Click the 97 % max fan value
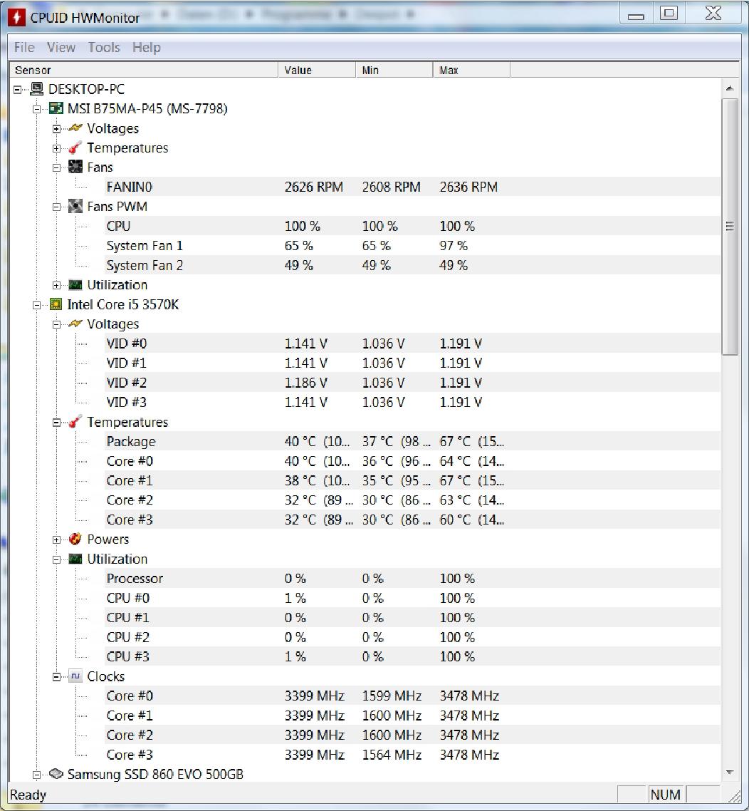 pyautogui.click(x=454, y=246)
